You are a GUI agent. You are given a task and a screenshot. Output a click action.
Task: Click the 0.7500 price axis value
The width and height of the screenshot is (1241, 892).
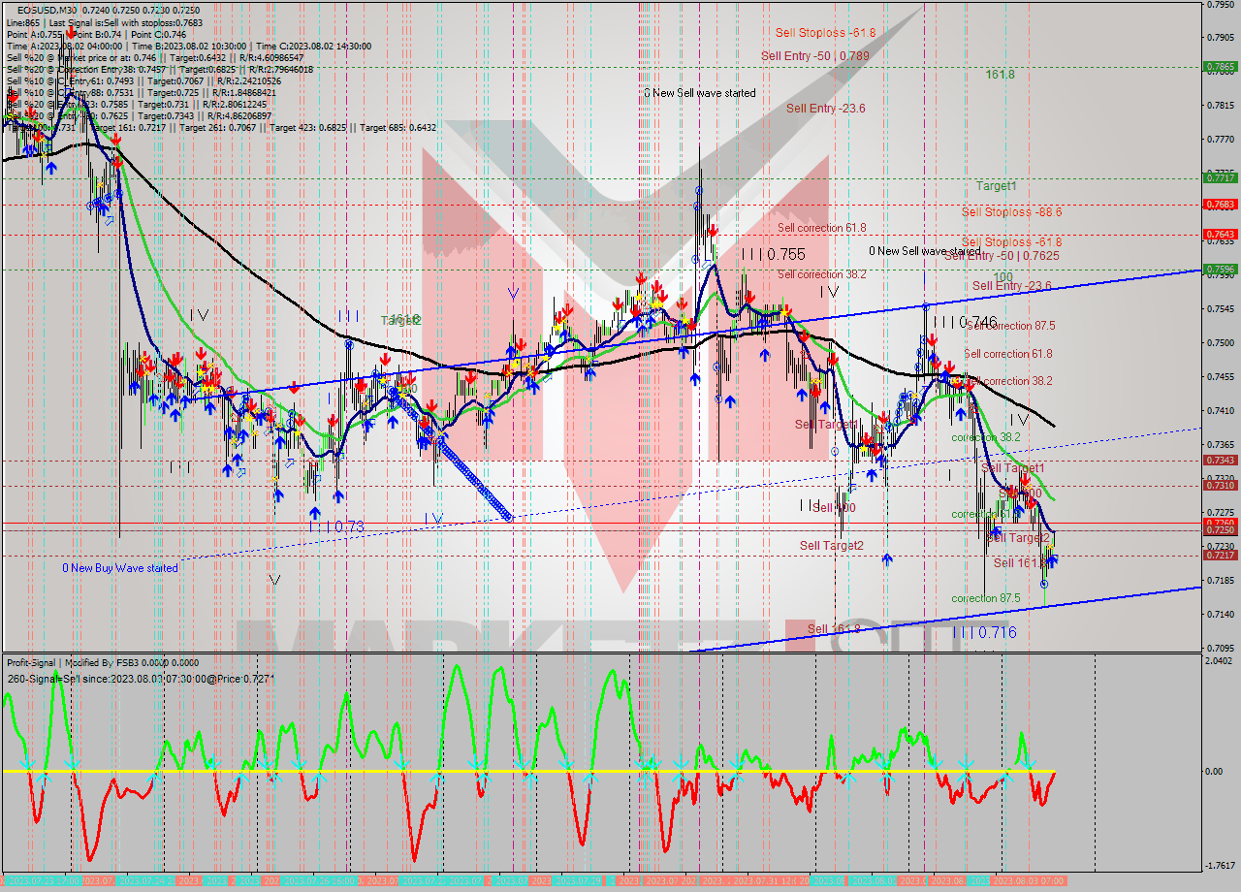tap(1221, 342)
